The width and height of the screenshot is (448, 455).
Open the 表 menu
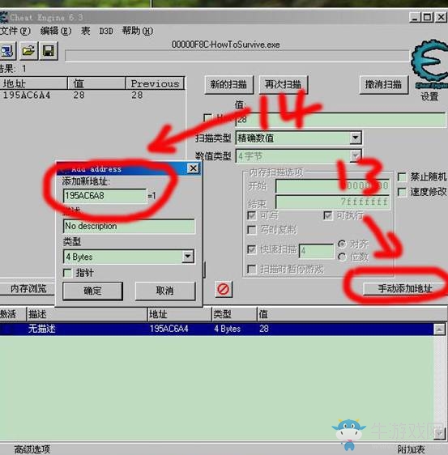[x=85, y=31]
